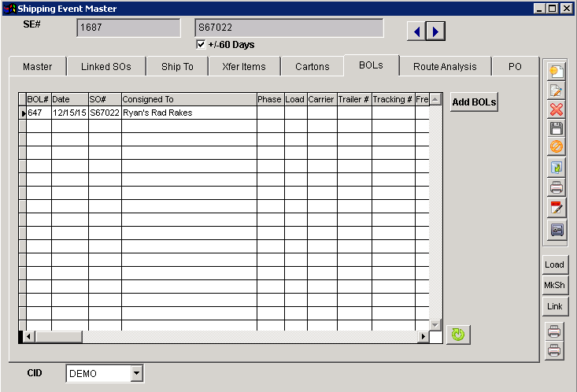The width and height of the screenshot is (577, 392).
Task: Go to previous record with left arrow
Action: click(x=416, y=31)
